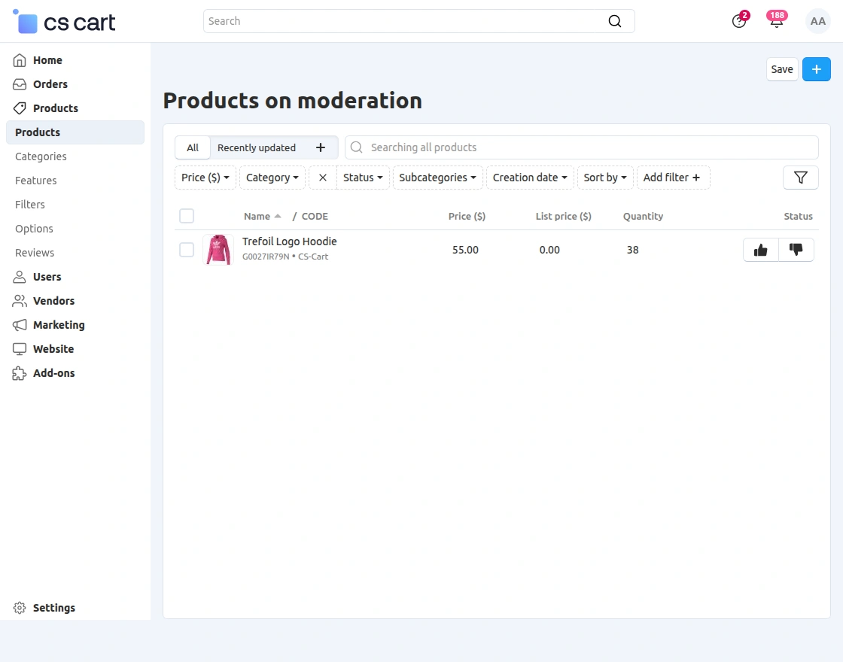
Task: Approve Trefoil Logo Hoodie with thumbs up
Action: click(x=760, y=250)
